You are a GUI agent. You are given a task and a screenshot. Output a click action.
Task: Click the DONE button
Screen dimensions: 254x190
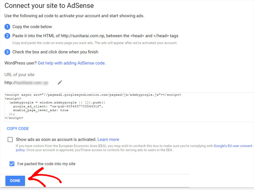(15, 181)
